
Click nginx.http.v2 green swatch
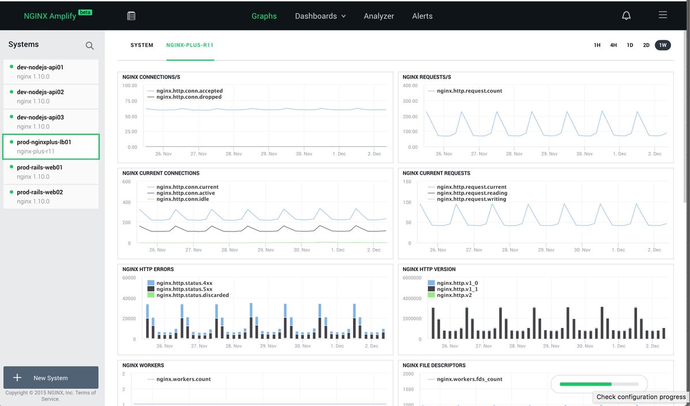pos(431,295)
